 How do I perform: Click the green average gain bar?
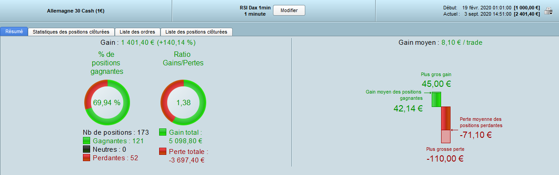(437, 99)
